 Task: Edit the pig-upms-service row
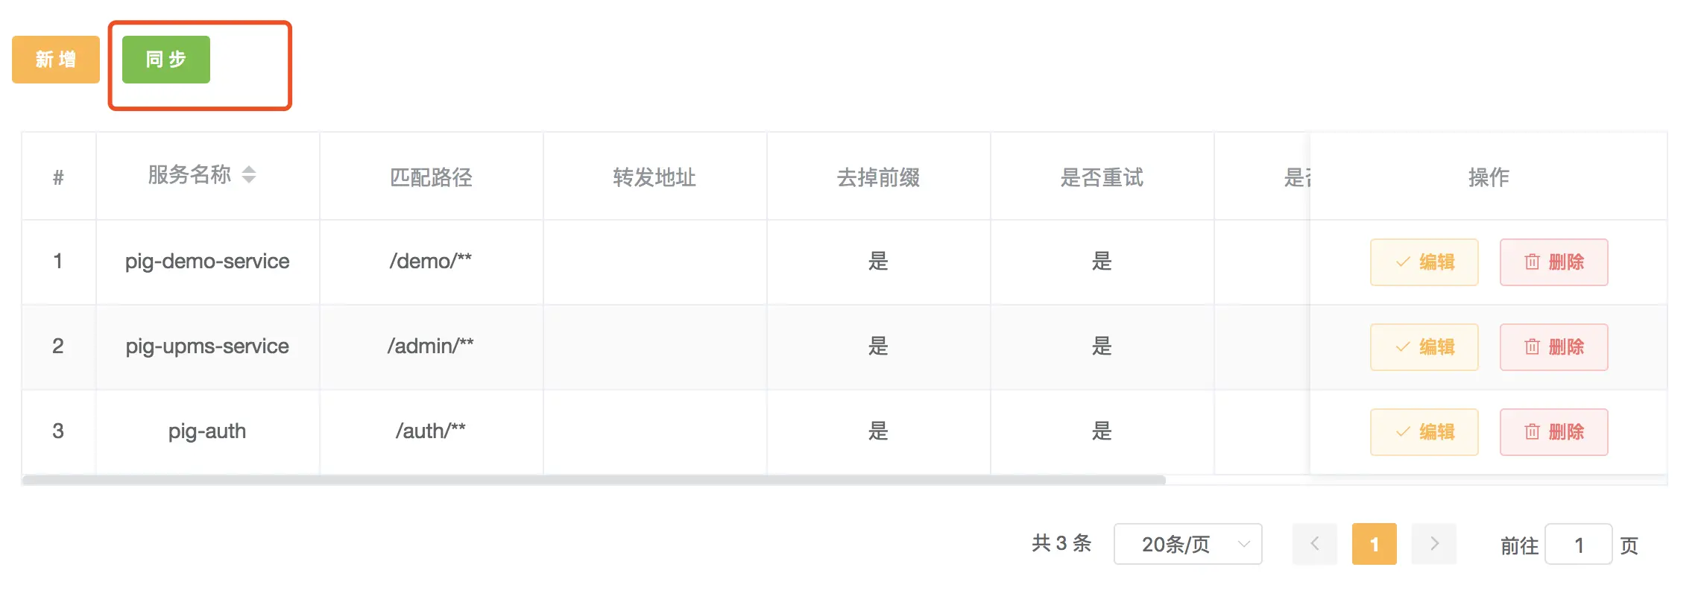pyautogui.click(x=1424, y=347)
